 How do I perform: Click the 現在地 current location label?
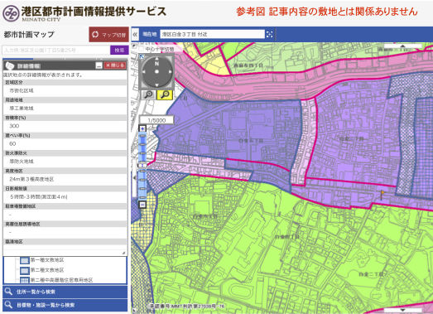pyautogui.click(x=149, y=34)
